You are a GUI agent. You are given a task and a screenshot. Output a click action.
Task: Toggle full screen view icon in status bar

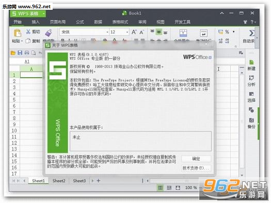[178, 188]
